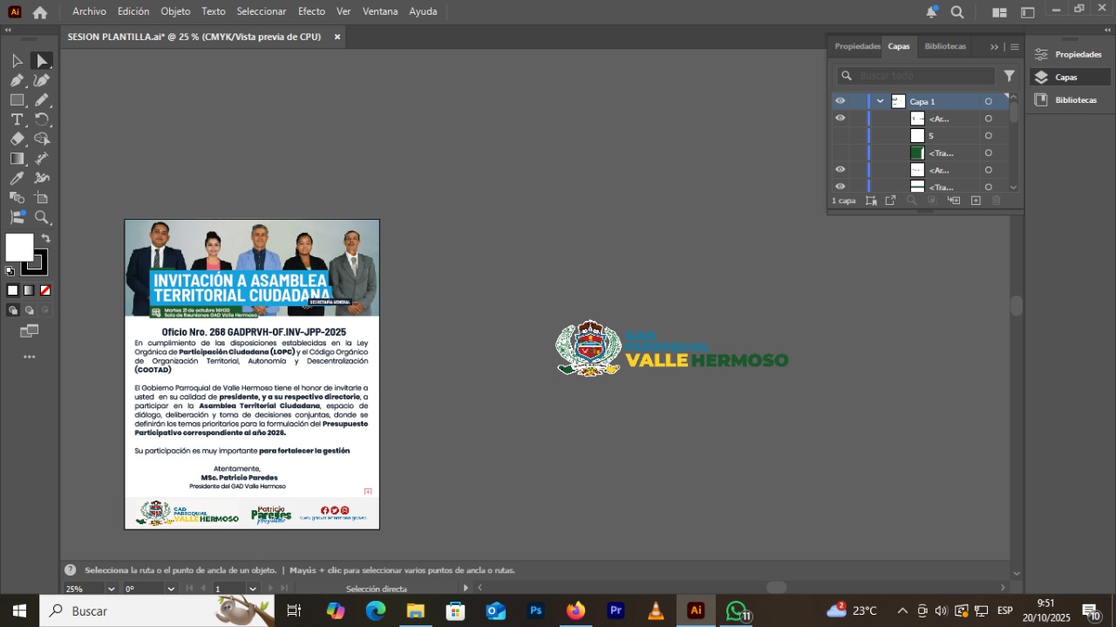Switch to the Bibliotecas panel tab
1116x627 pixels.
click(x=945, y=46)
